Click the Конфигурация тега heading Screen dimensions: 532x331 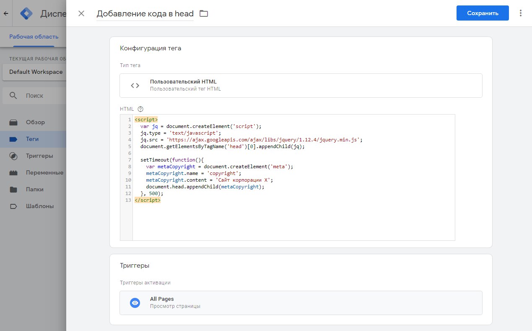tap(151, 48)
